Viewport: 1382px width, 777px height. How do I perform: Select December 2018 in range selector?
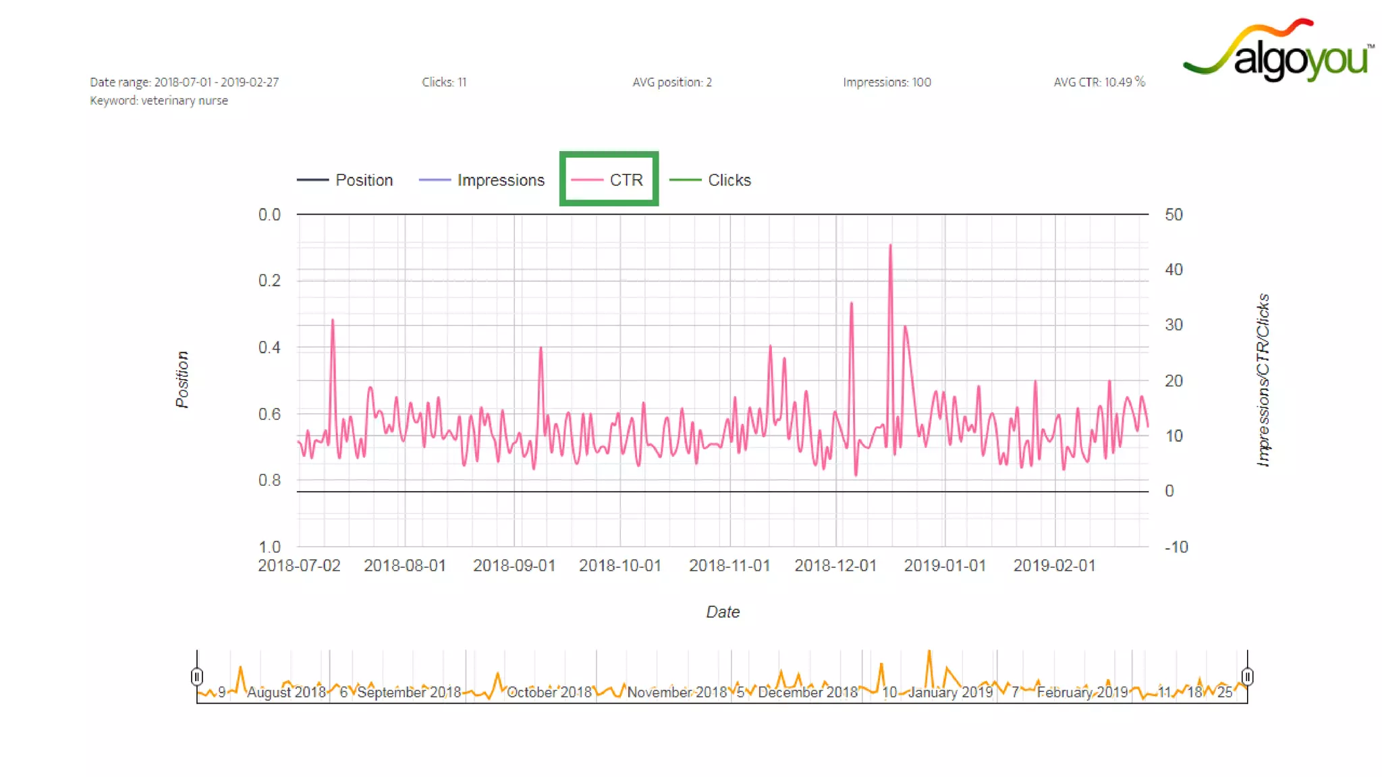pyautogui.click(x=808, y=692)
